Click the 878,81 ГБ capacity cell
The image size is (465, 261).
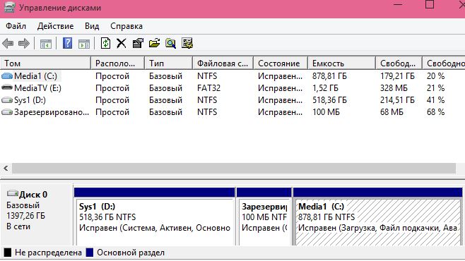point(329,76)
